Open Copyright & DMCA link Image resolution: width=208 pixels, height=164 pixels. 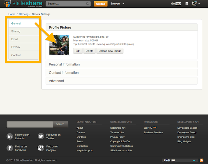click(120, 141)
